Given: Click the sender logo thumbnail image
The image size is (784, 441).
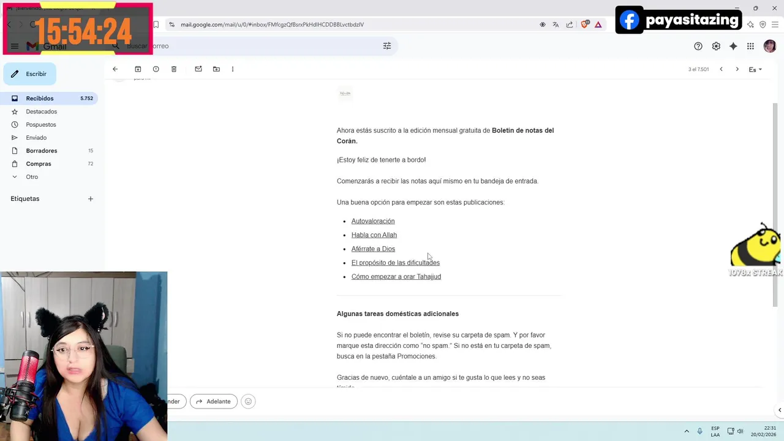Looking at the screenshot, I should (x=345, y=94).
